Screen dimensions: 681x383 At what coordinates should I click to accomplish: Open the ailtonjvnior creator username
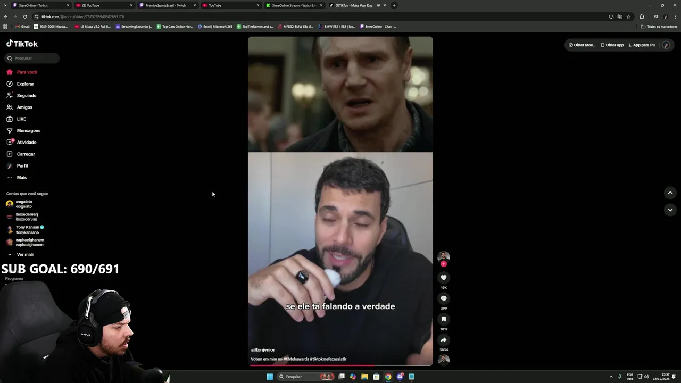[x=263, y=350]
